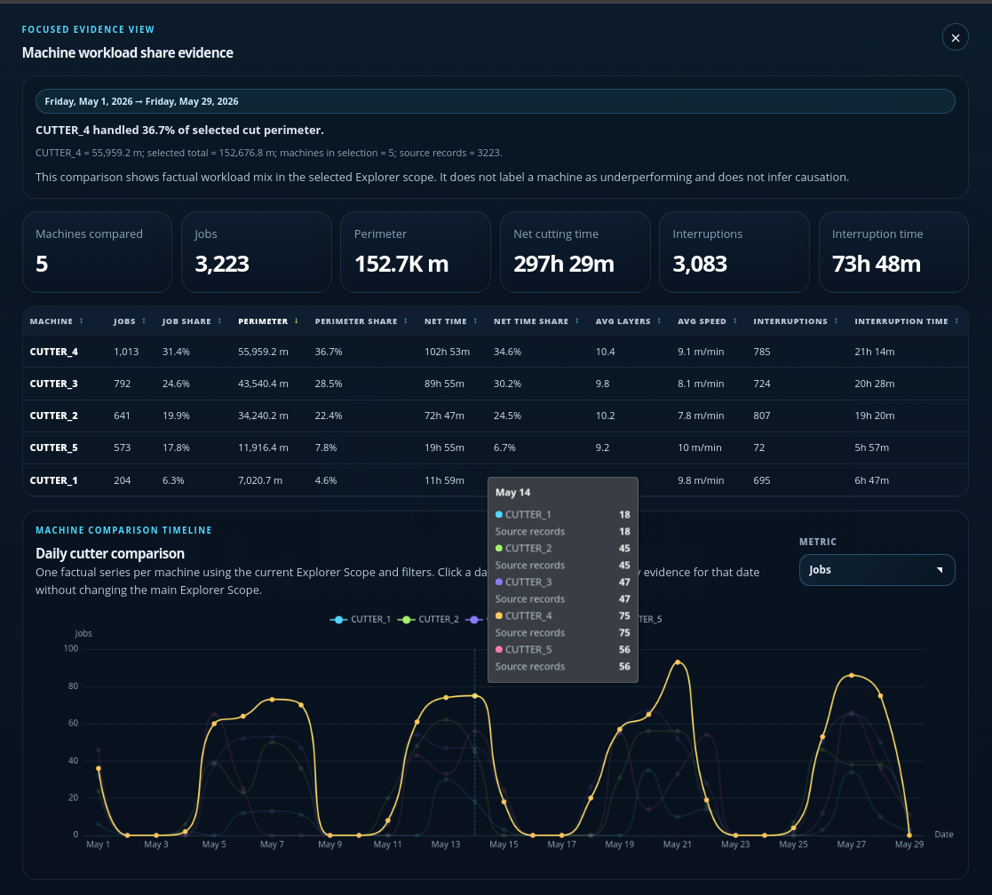Screen dimensions: 992x895
Task: Sort by Avg Speed arrow icon
Action: 734,321
